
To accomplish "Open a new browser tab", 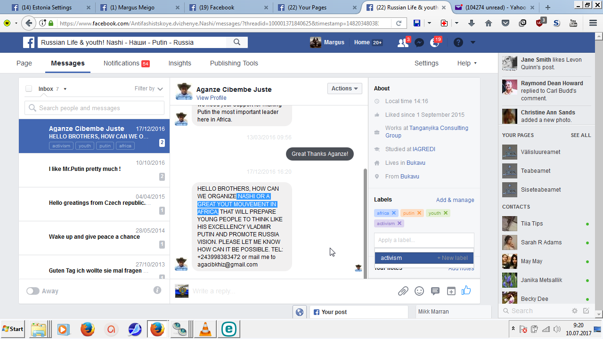I will (x=548, y=7).
